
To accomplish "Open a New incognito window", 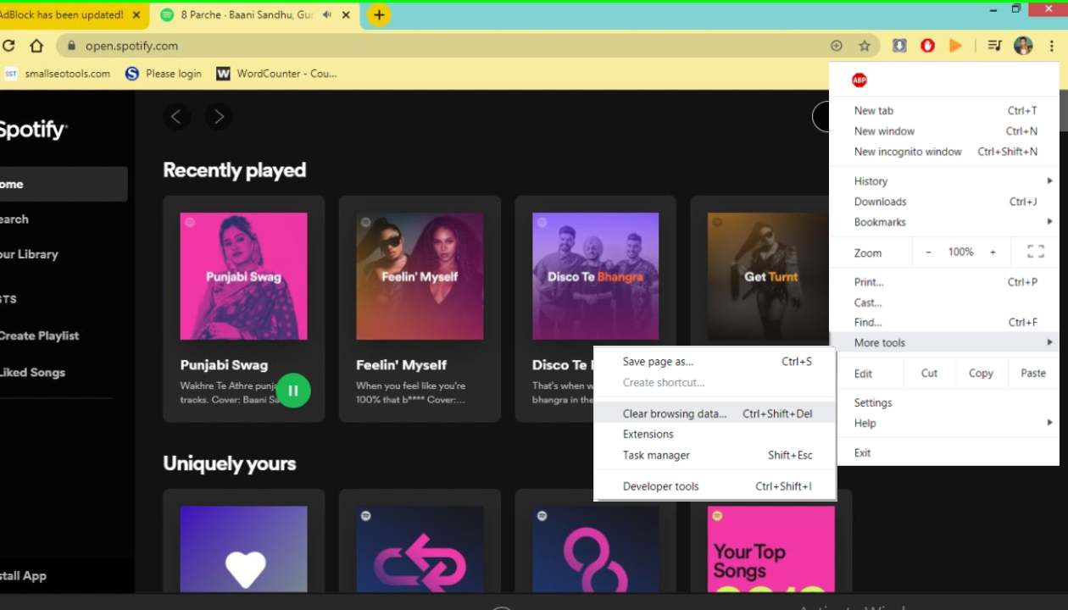I will coord(944,152).
